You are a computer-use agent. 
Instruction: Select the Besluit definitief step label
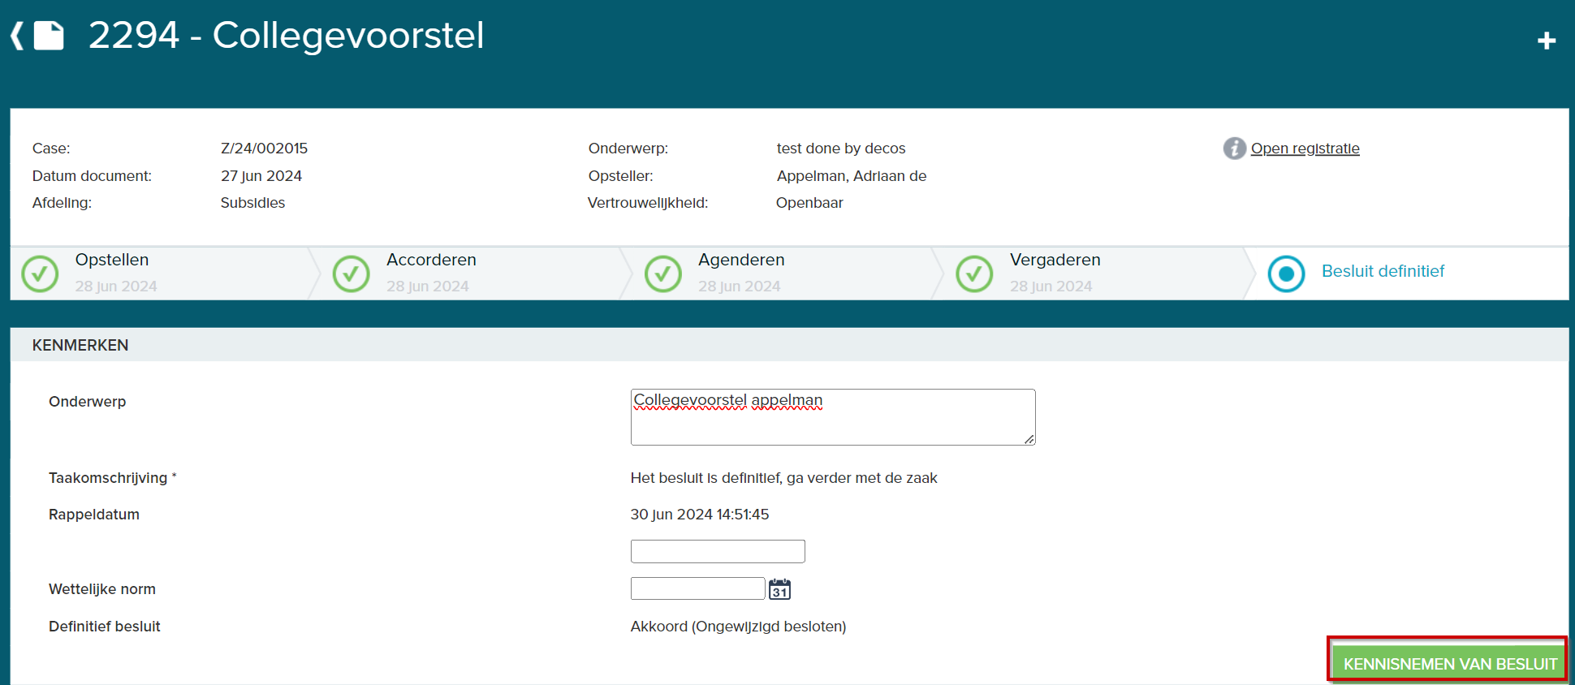pos(1383,271)
